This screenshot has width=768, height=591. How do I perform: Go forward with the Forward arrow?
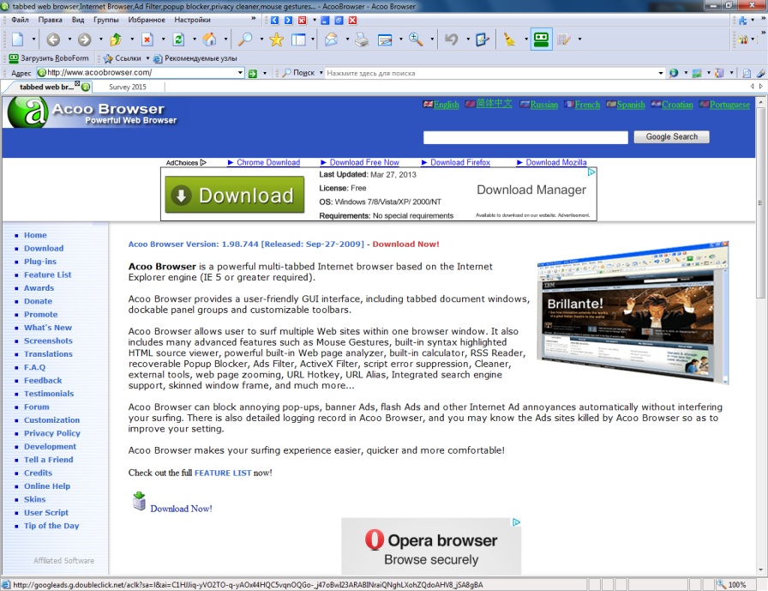coord(84,39)
